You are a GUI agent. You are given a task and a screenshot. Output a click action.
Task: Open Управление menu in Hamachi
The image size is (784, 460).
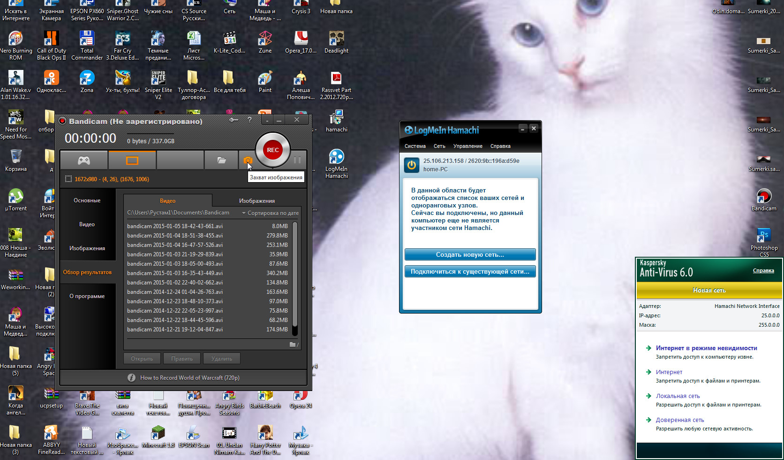tap(467, 146)
